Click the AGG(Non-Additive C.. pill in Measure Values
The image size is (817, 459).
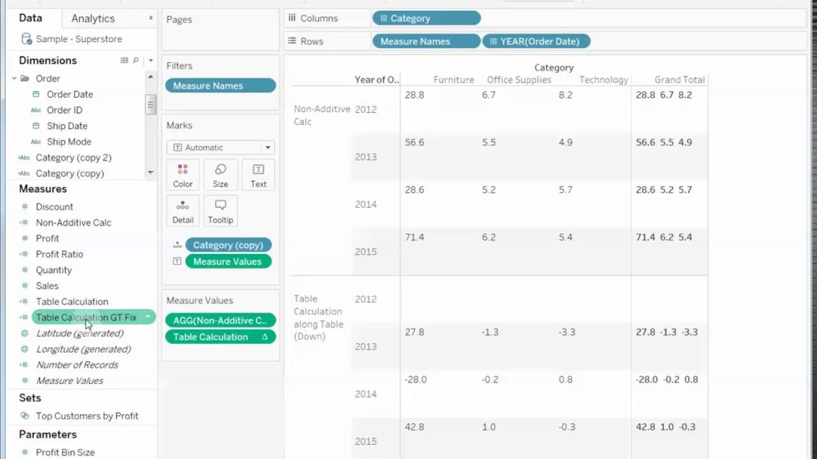(x=220, y=321)
